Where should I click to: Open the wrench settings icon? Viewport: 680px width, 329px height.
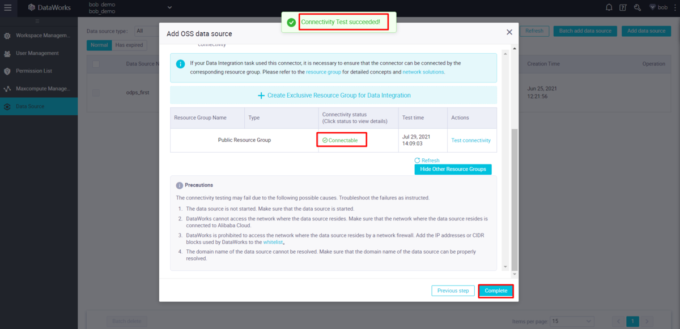pos(637,7)
